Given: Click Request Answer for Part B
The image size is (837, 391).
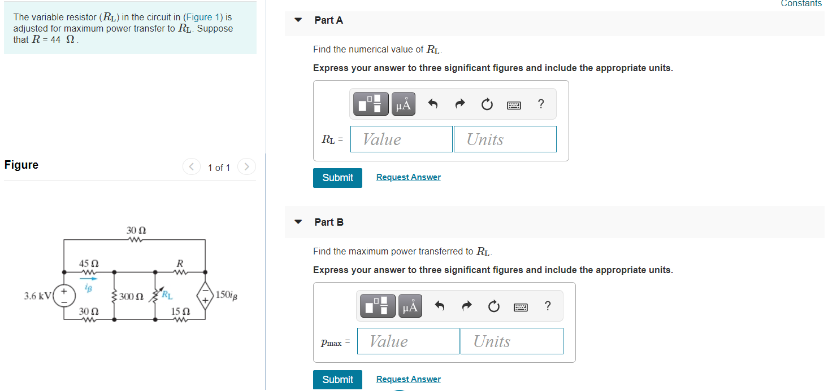Looking at the screenshot, I should click(x=408, y=379).
